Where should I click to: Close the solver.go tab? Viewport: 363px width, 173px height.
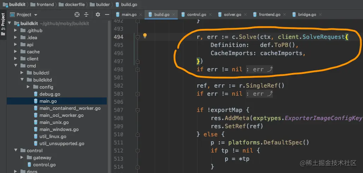click(x=245, y=14)
